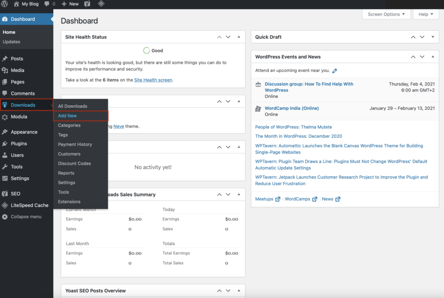Click the Comments icon in sidebar
This screenshot has width=444, height=298.
[x=5, y=93]
